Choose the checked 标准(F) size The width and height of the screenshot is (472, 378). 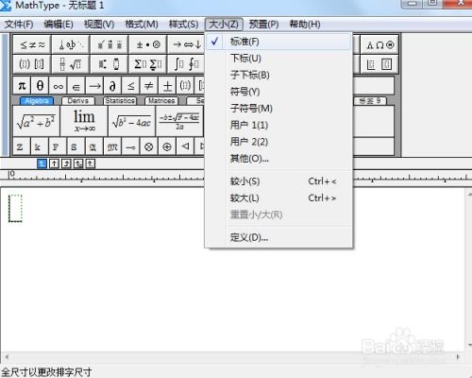click(278, 42)
